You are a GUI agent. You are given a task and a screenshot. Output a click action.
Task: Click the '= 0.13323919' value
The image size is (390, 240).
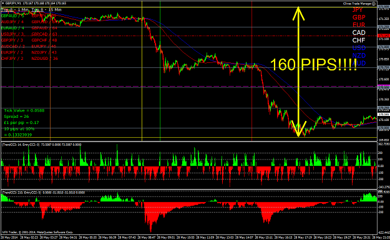[x=18, y=135]
